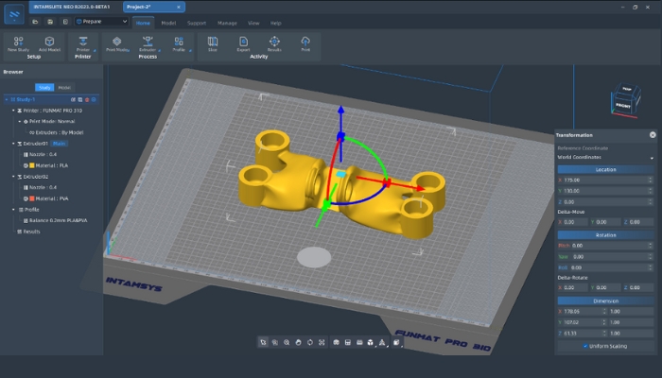
Task: Collapse the Printer : FUNMAT PRO 310 node
Action: tap(13, 111)
